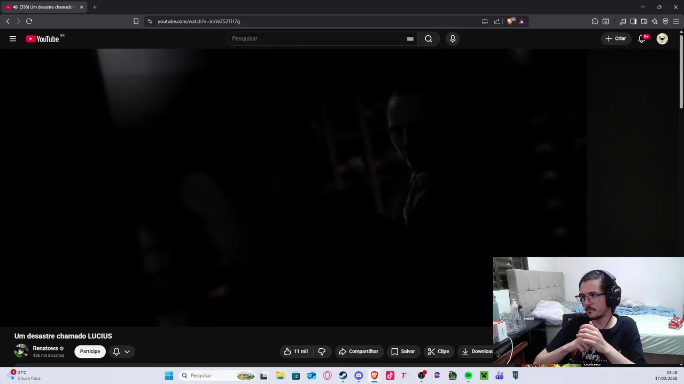Open Discord from the taskbar
This screenshot has width=684, height=384.
359,375
